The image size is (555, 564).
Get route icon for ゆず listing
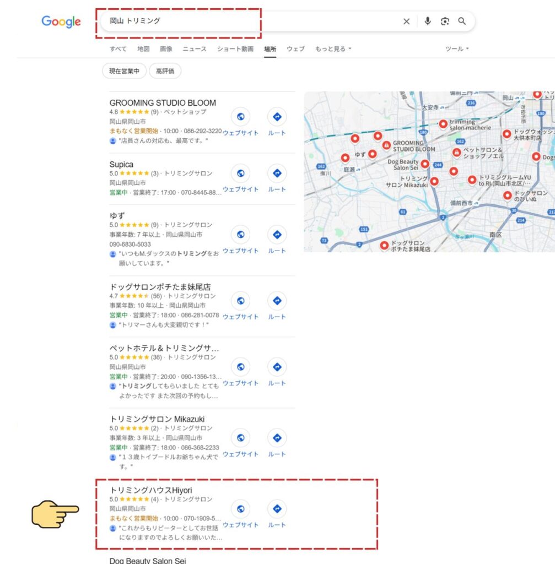click(x=277, y=235)
